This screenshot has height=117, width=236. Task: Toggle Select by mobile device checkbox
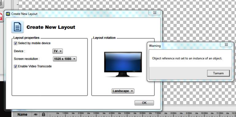click(15, 44)
